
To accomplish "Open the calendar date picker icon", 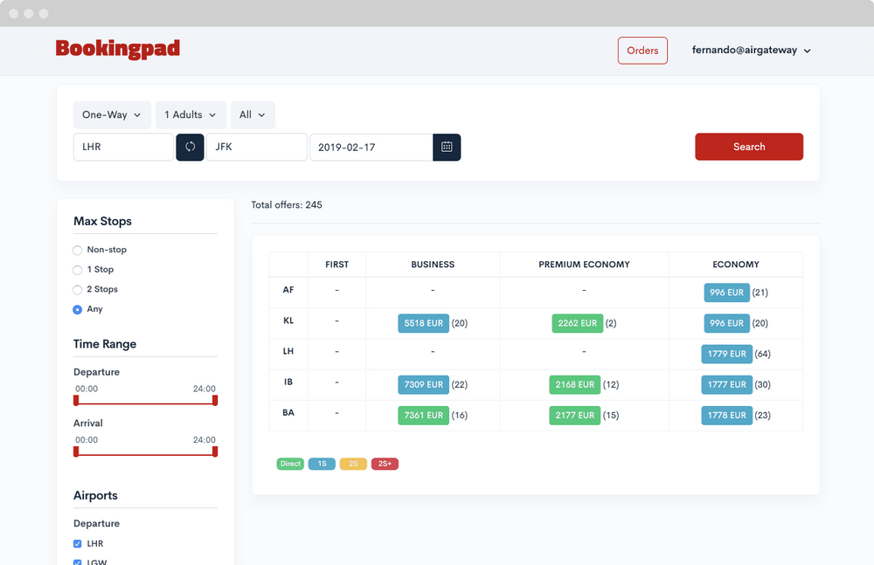I will click(x=447, y=147).
